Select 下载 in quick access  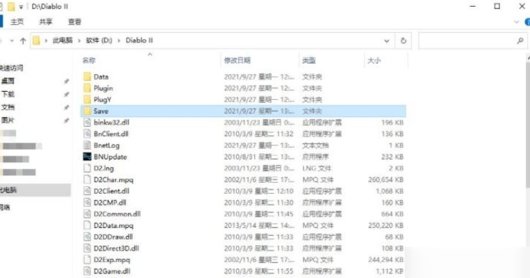click(x=8, y=94)
